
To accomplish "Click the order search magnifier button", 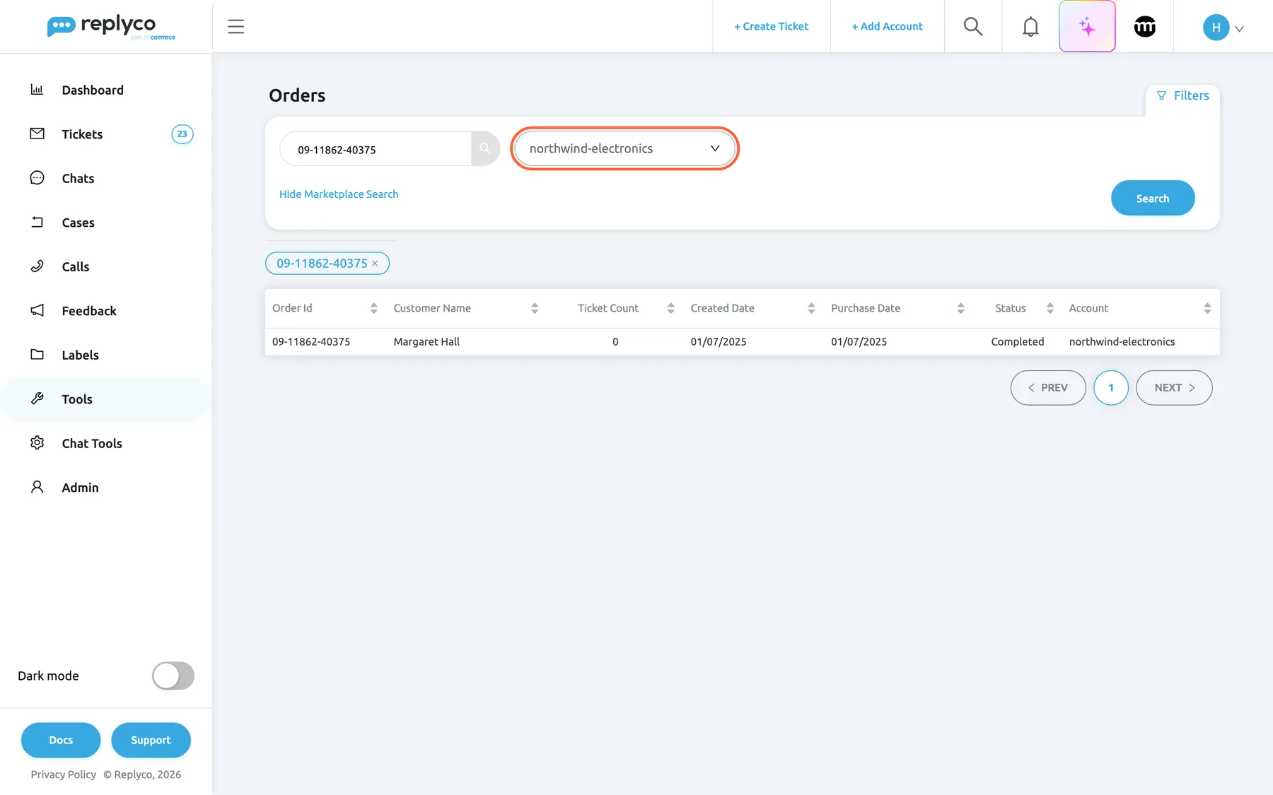I will [485, 148].
